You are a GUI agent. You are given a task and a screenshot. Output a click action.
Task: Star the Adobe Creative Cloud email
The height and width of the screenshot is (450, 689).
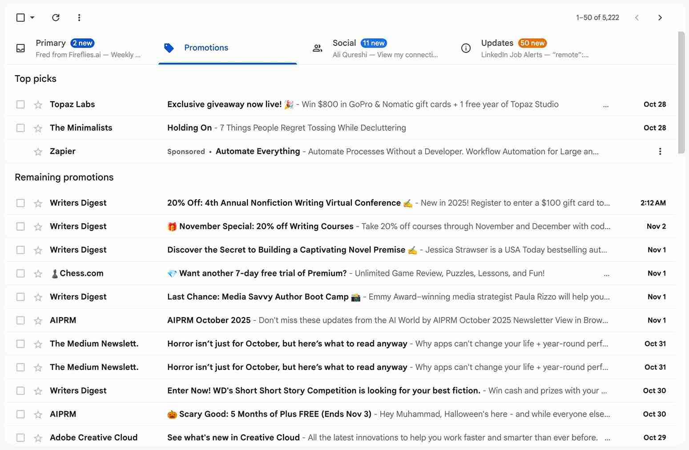tap(38, 438)
